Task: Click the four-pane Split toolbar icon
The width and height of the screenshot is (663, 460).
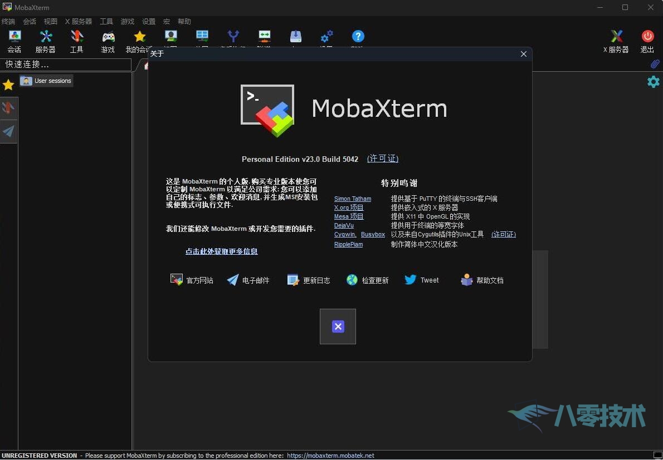Action: [202, 36]
